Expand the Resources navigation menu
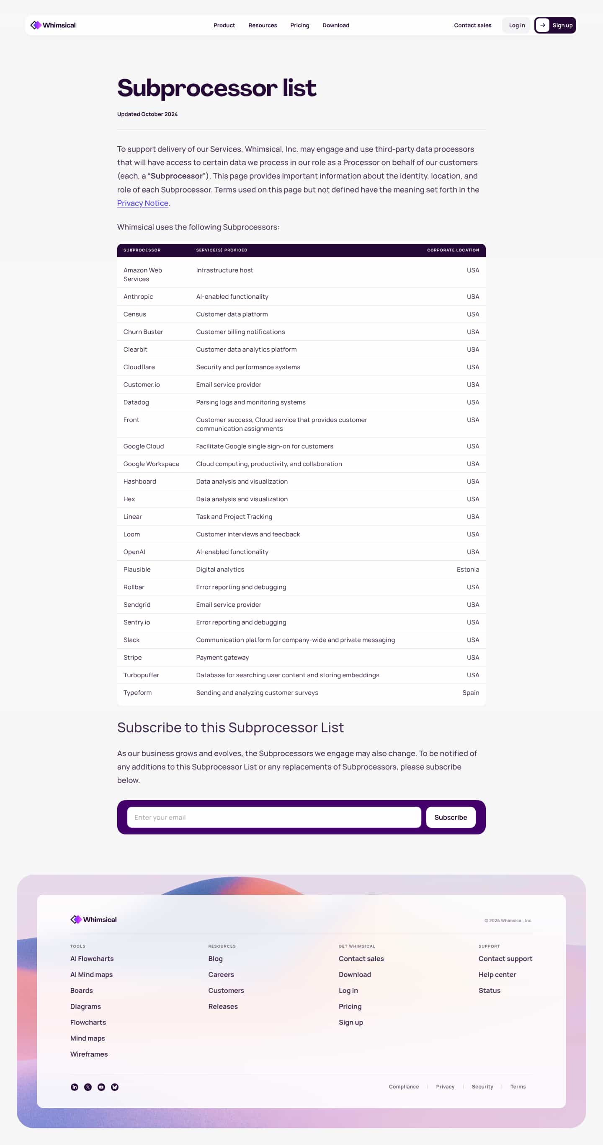This screenshot has height=1145, width=603. pos(263,25)
